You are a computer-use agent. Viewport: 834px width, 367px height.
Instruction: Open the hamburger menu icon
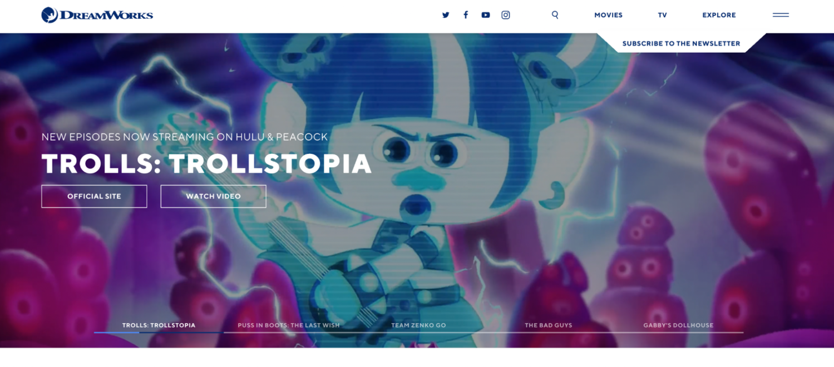(x=781, y=15)
